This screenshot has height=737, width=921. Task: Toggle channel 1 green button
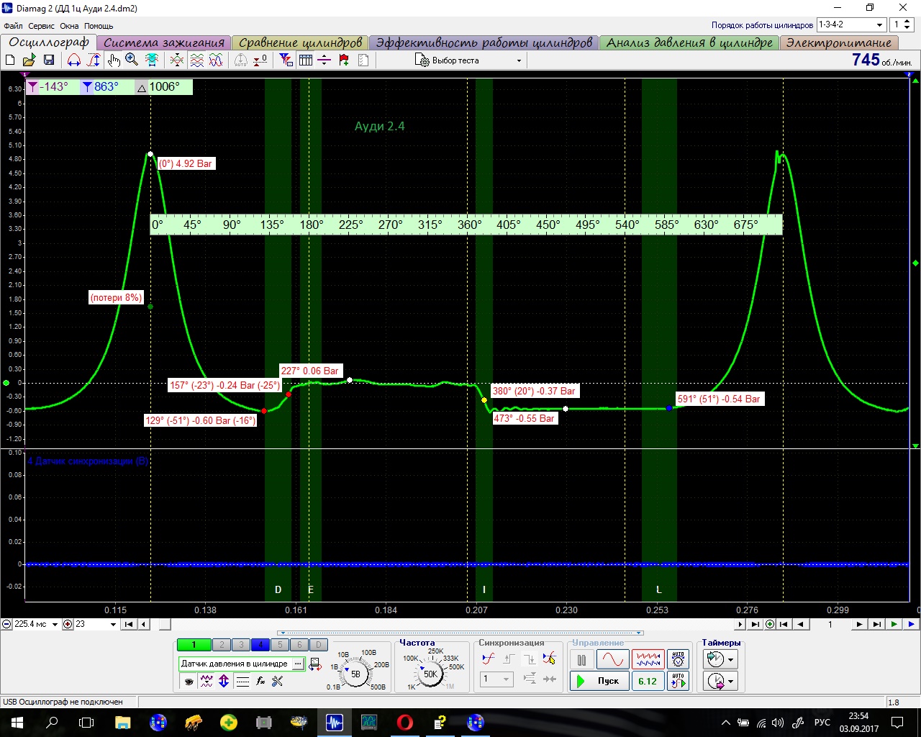pos(194,645)
